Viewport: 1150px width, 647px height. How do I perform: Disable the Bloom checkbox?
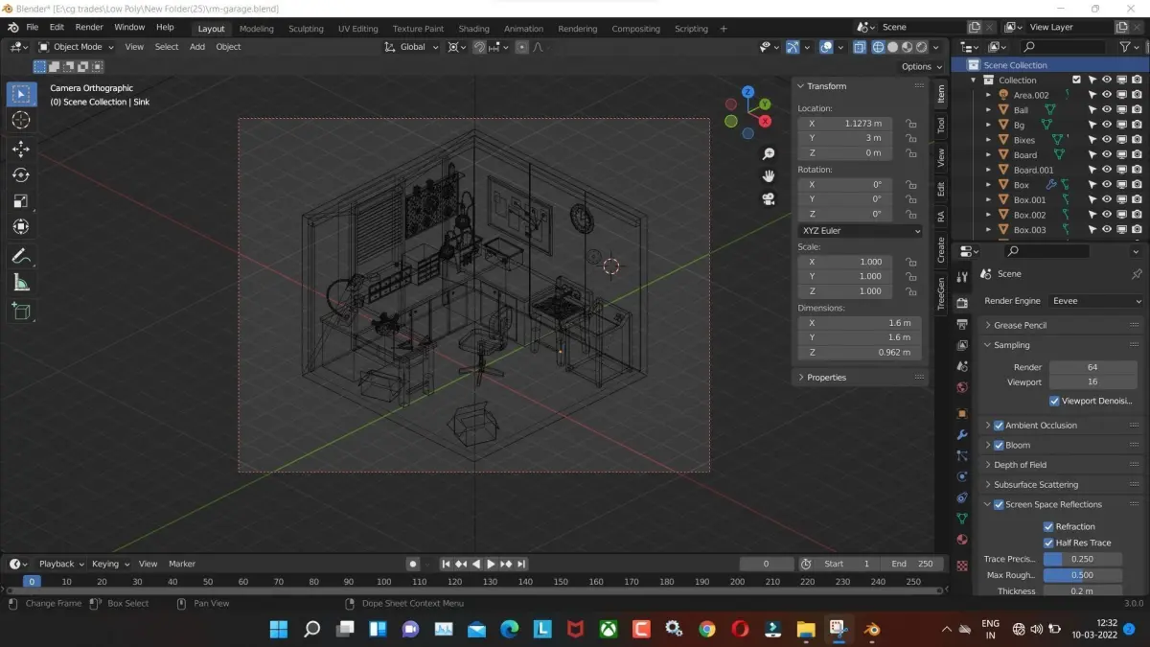999,445
